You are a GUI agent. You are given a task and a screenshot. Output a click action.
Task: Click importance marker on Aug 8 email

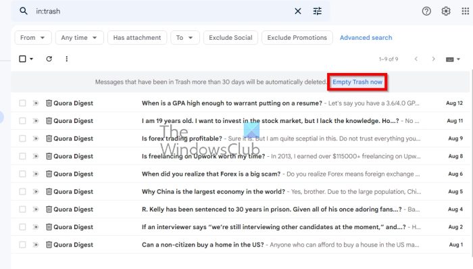coord(36,156)
